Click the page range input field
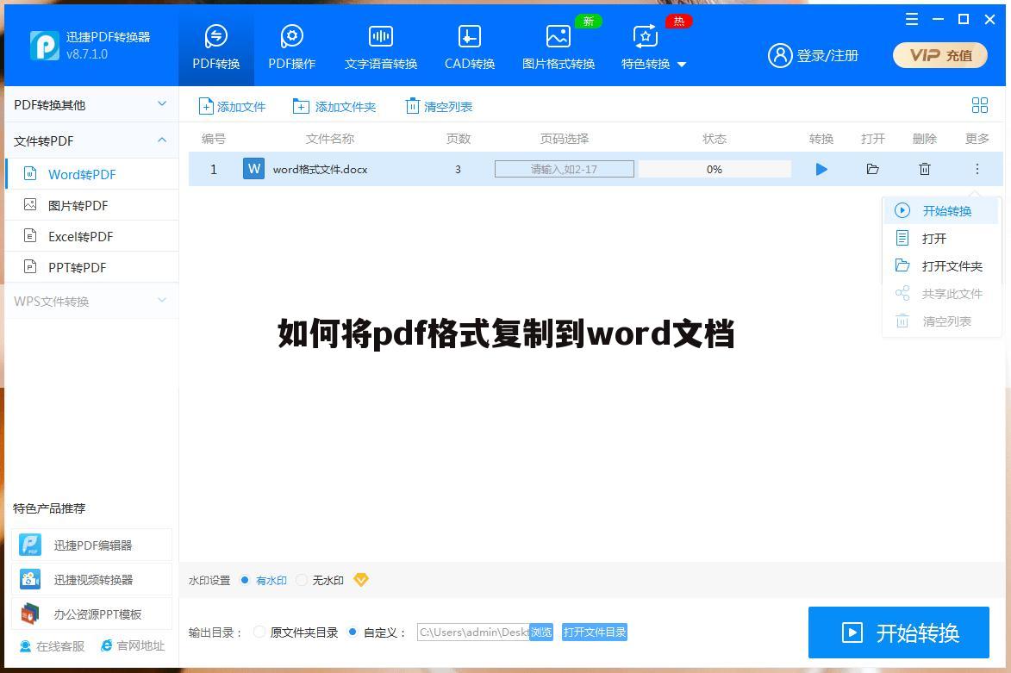Image resolution: width=1011 pixels, height=673 pixels. pos(565,169)
